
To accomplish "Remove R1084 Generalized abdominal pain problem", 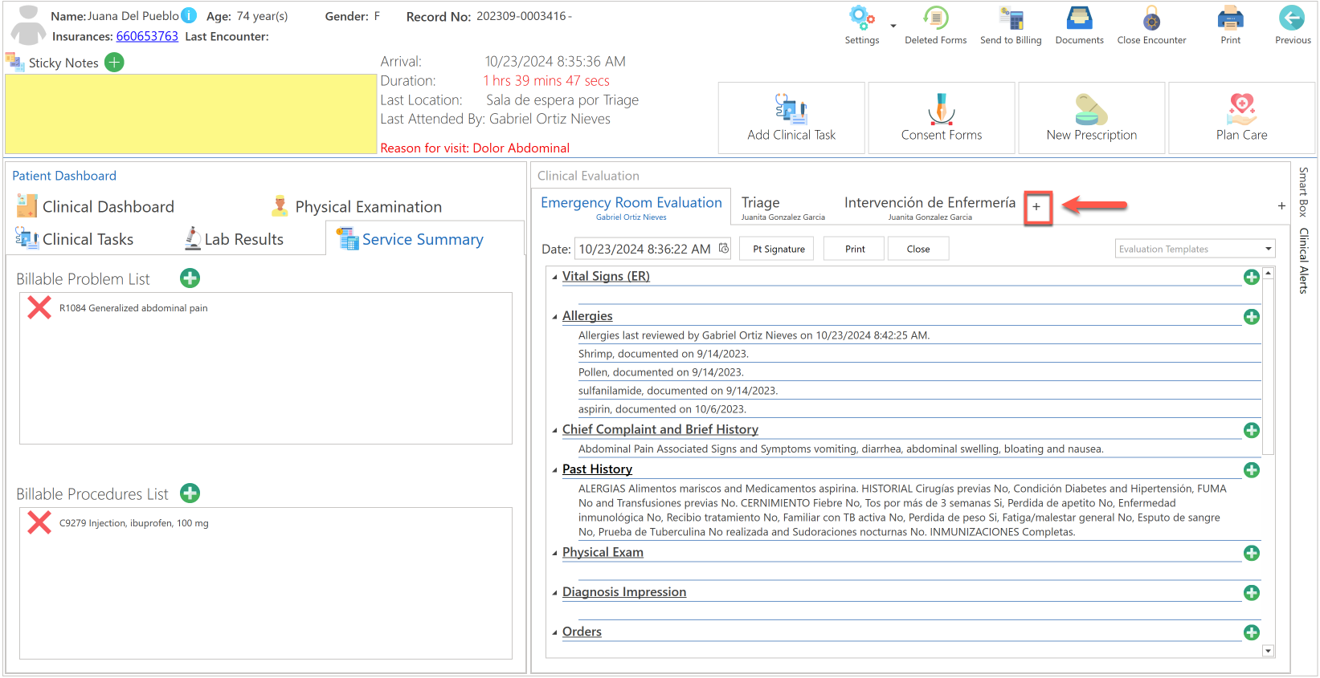I will 39,307.
